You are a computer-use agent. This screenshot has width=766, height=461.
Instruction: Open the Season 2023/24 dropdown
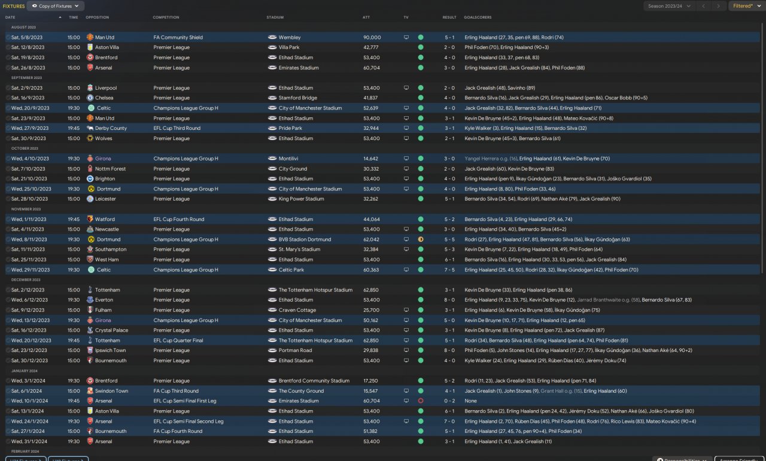[670, 6]
